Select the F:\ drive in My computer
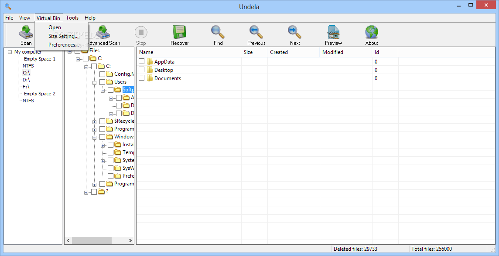The width and height of the screenshot is (499, 256). click(x=26, y=87)
